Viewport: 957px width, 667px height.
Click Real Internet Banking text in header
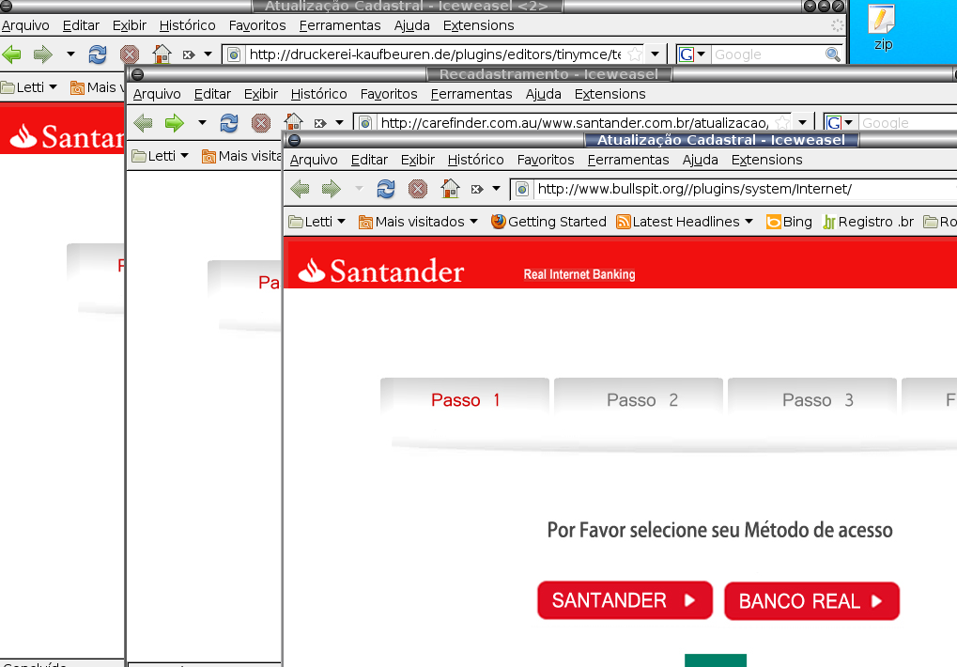[x=579, y=274]
